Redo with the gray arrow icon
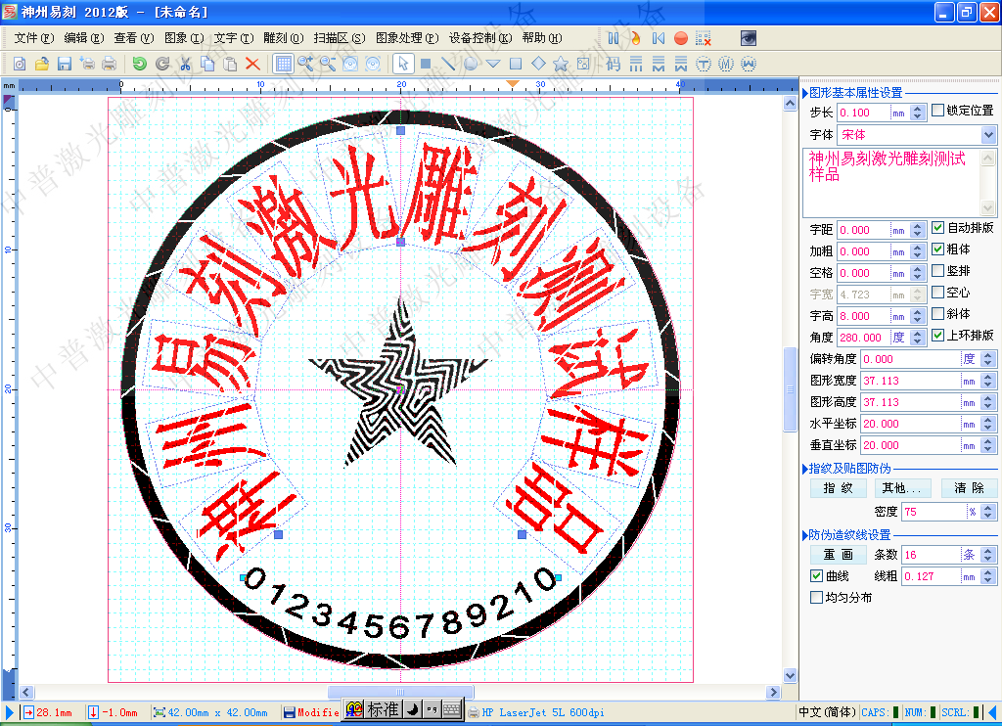The height and width of the screenshot is (726, 1002). pos(162,64)
